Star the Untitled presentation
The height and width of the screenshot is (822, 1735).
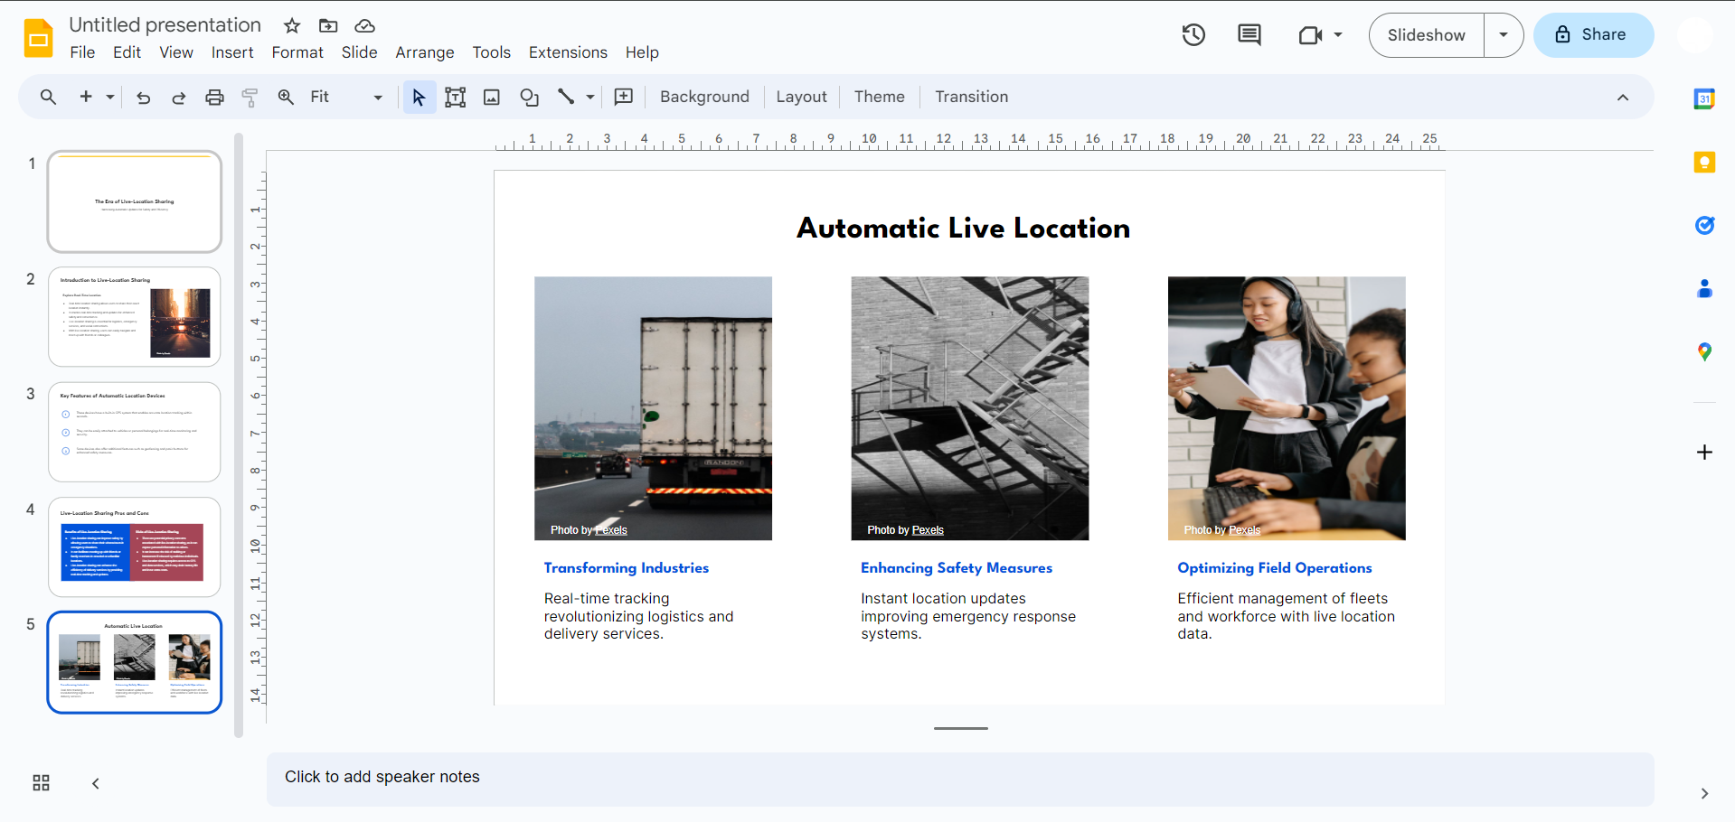[x=292, y=25]
